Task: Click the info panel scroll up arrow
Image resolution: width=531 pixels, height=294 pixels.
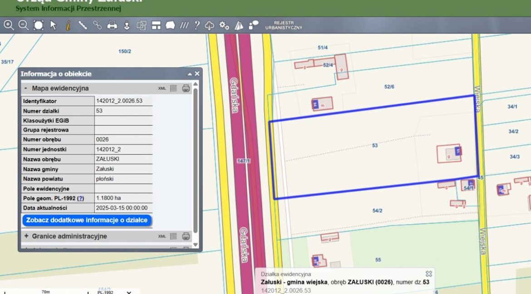Action: (196, 84)
